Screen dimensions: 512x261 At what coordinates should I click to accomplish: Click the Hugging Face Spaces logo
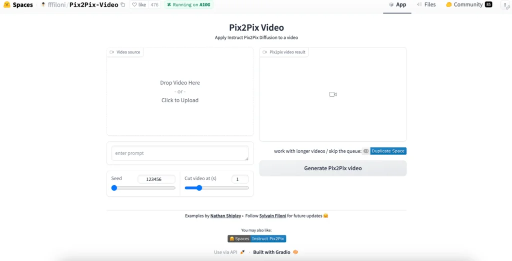click(x=7, y=5)
